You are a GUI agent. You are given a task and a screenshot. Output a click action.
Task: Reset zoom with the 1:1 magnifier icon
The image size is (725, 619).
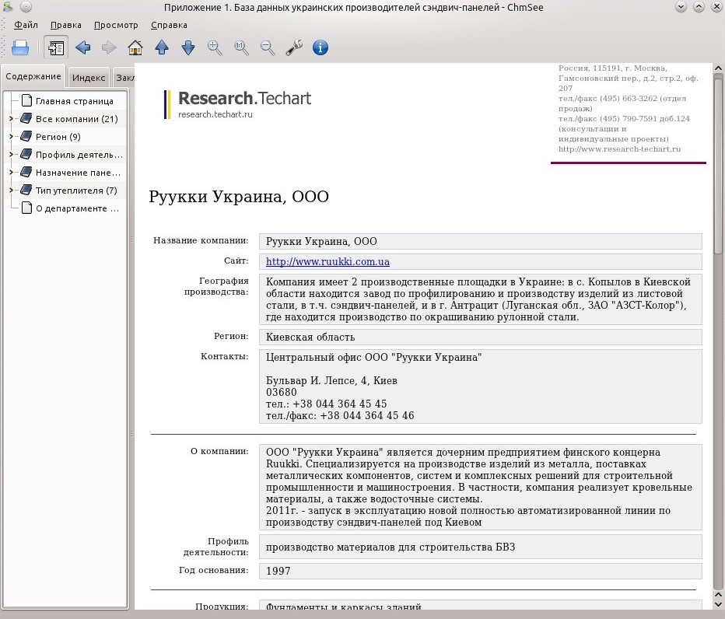241,47
